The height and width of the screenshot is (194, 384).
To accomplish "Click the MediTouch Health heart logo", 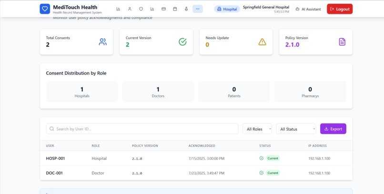I will 45,9.
